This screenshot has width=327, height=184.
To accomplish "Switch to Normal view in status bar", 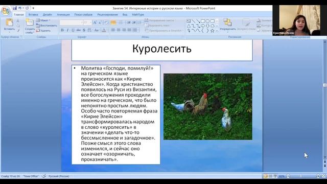I will point(266,176).
